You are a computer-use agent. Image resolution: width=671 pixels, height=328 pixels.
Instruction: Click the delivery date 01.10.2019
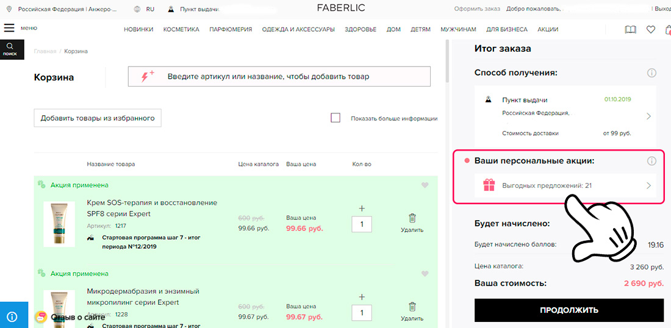(617, 99)
